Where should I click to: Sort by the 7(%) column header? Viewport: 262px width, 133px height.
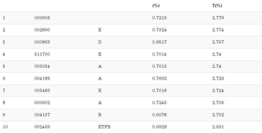217,6
